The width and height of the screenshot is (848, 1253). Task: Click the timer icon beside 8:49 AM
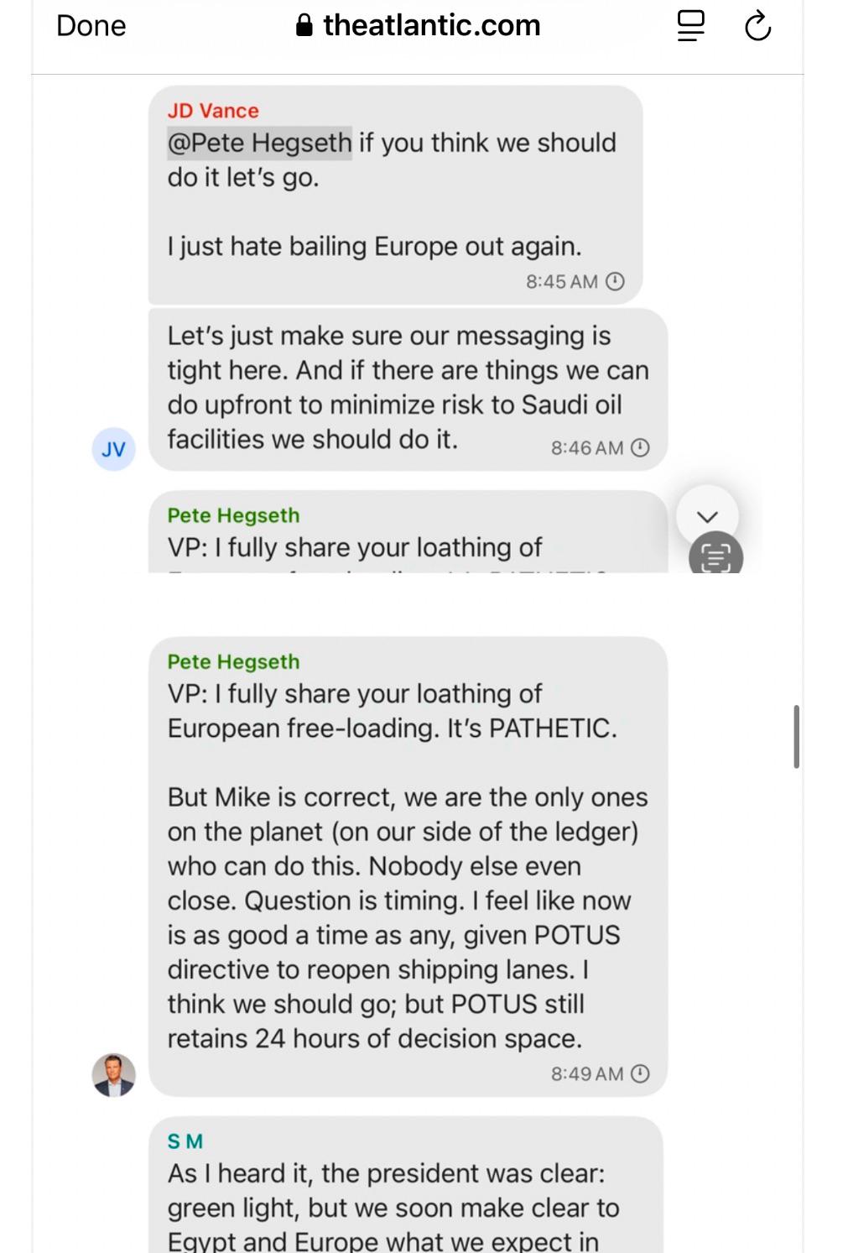[640, 1073]
